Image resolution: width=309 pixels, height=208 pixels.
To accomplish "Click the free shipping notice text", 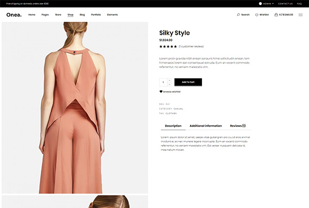I will tap(27, 4).
